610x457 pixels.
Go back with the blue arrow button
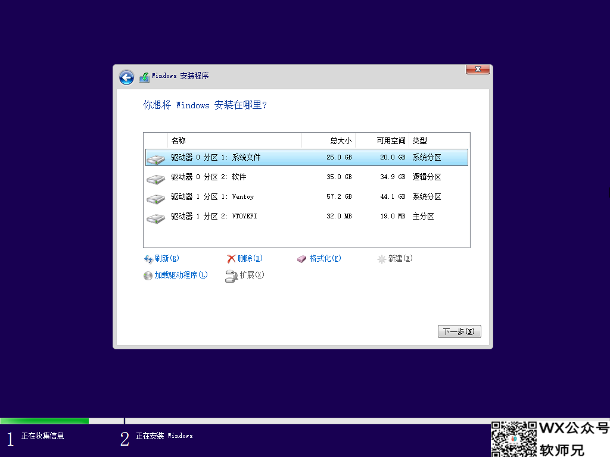point(126,77)
